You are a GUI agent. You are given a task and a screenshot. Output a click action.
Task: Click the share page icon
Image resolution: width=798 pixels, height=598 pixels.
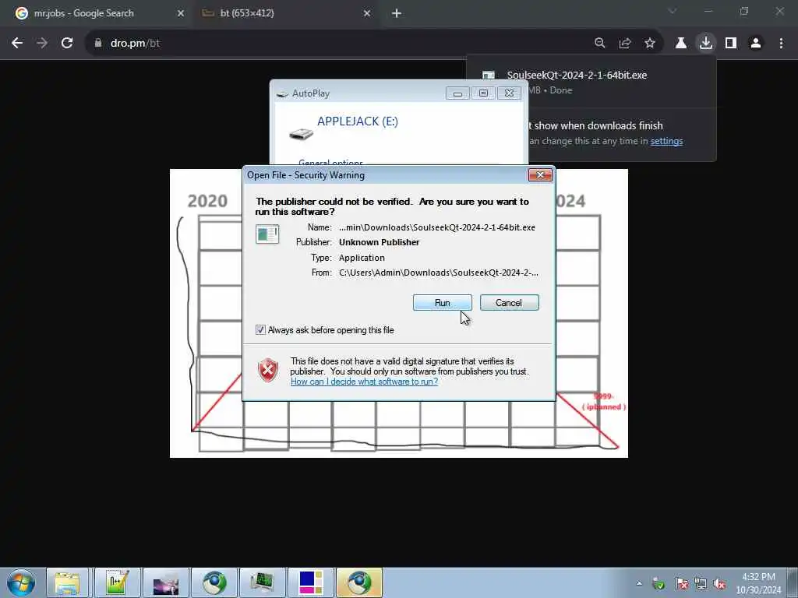(624, 44)
